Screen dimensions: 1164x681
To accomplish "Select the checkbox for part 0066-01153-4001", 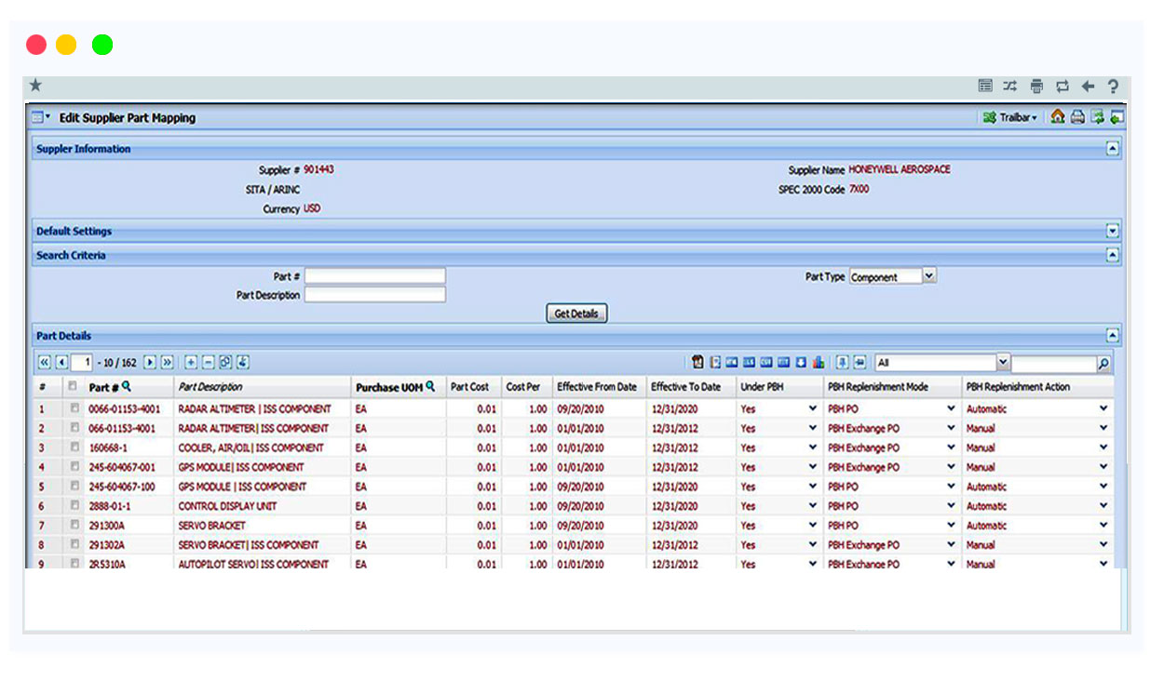I will (x=74, y=408).
